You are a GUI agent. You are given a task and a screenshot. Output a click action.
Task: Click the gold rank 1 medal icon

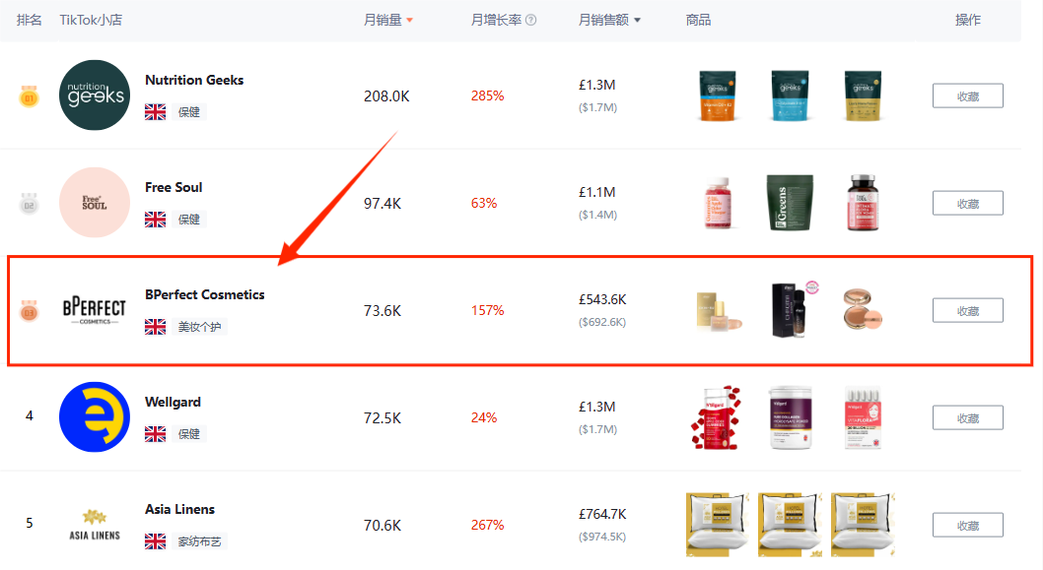click(x=29, y=97)
